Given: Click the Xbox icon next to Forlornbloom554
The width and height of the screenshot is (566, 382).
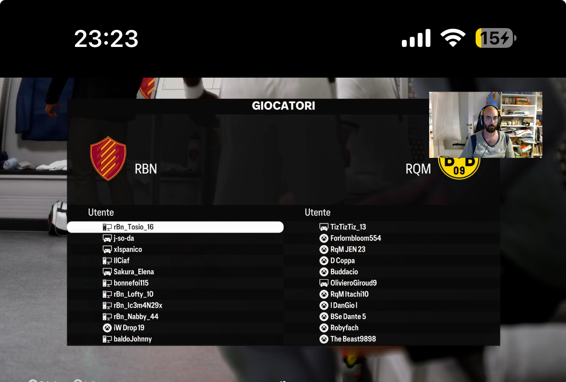Looking at the screenshot, I should tap(324, 238).
